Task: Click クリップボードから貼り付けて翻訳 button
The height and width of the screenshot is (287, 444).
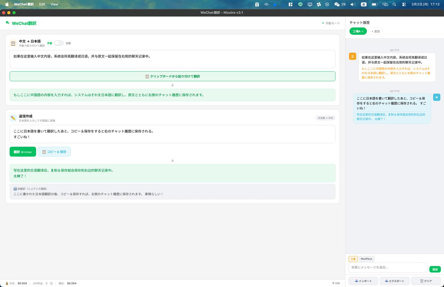Action: [172, 76]
